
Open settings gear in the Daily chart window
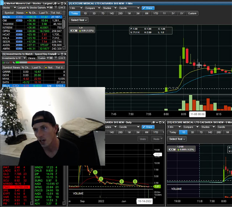coord(153,123)
